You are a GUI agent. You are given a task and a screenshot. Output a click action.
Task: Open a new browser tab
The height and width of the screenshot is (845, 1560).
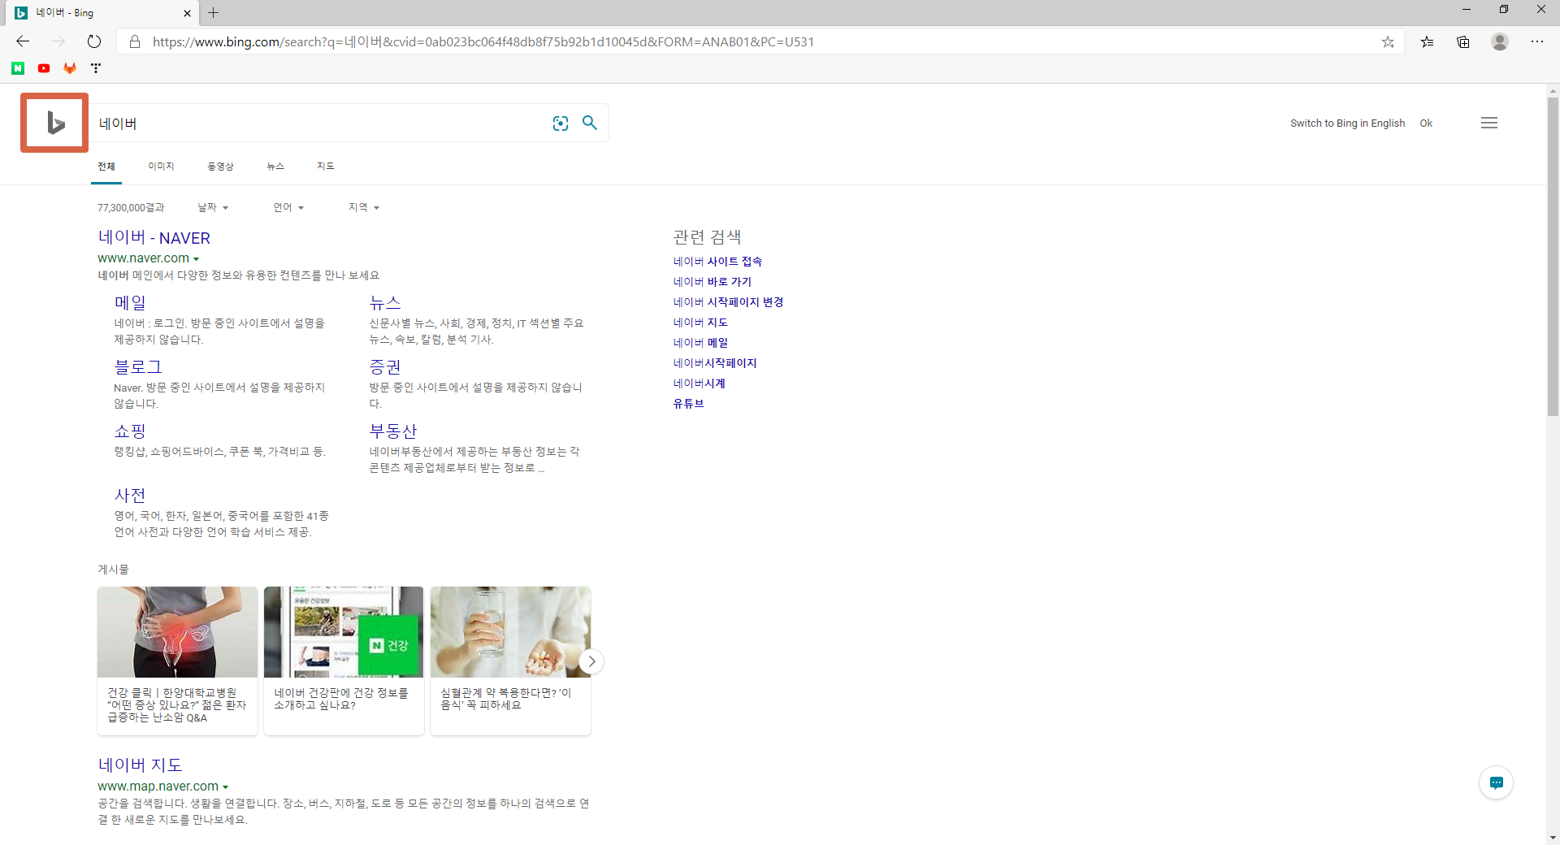213,12
